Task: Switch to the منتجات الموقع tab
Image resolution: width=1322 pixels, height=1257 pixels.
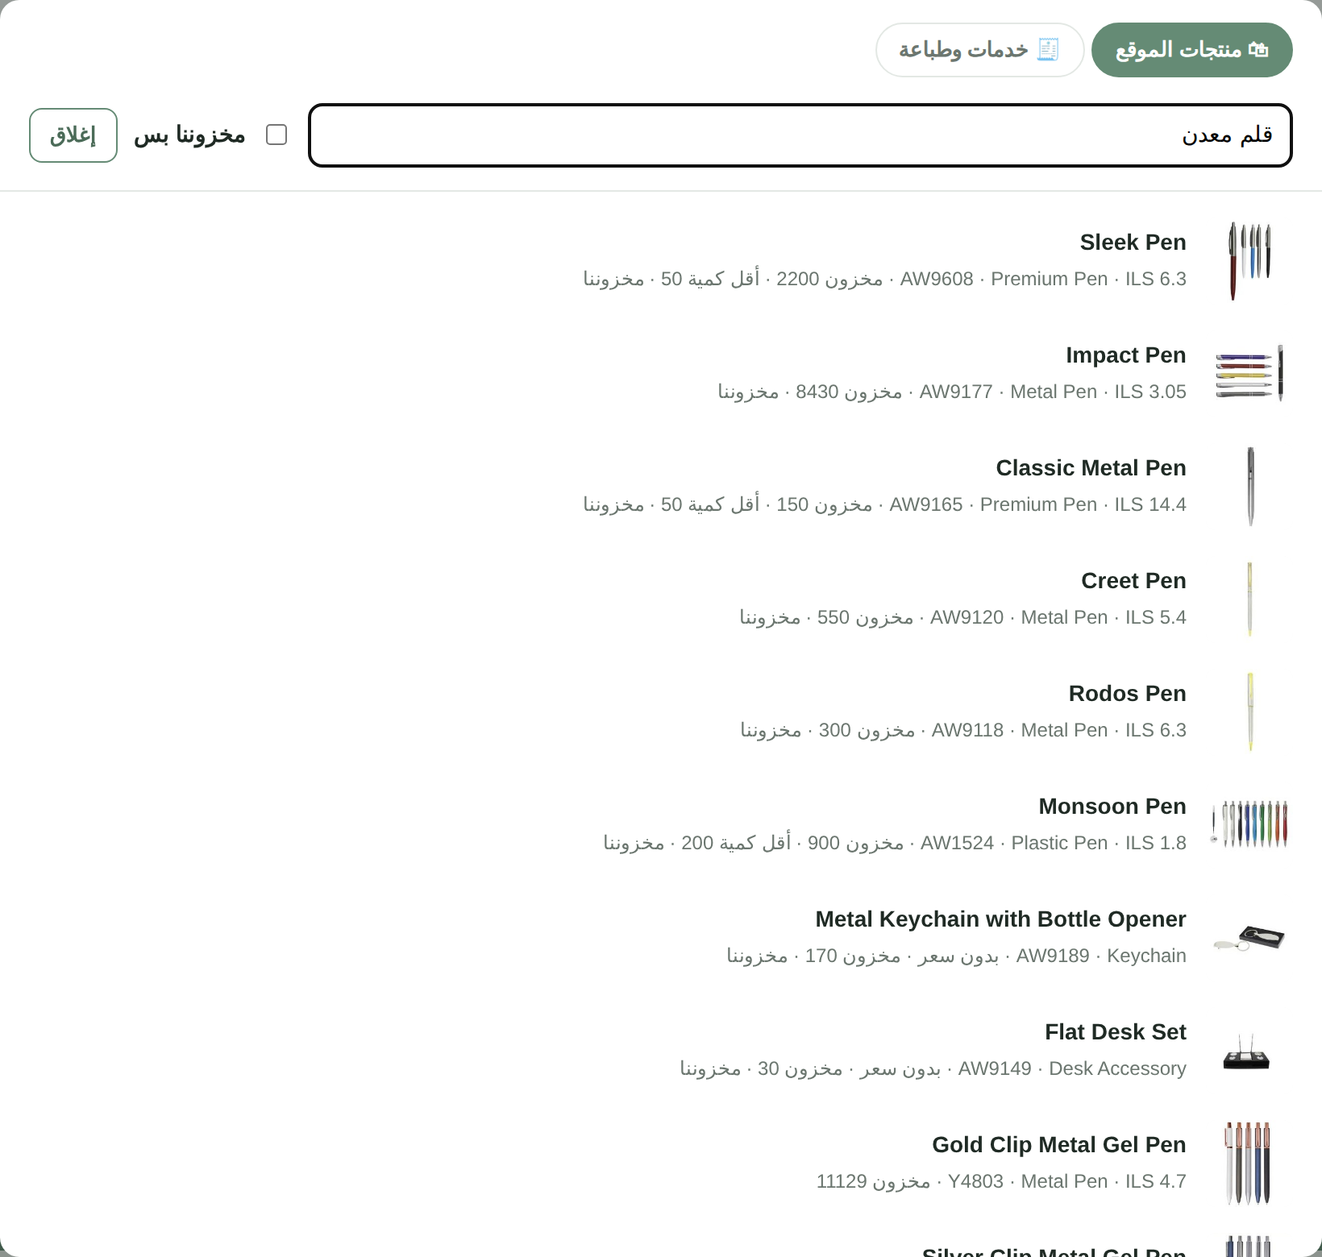Action: pyautogui.click(x=1192, y=50)
